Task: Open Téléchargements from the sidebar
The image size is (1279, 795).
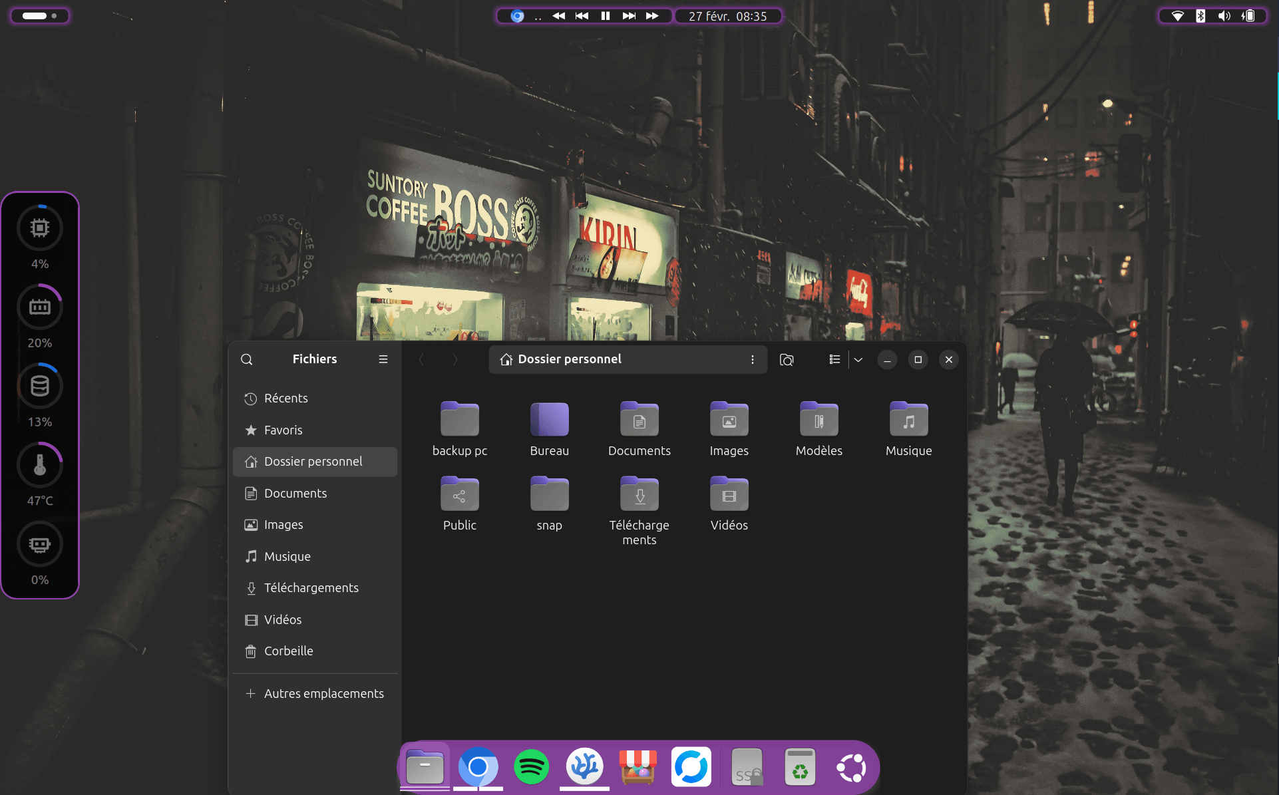Action: (x=315, y=588)
